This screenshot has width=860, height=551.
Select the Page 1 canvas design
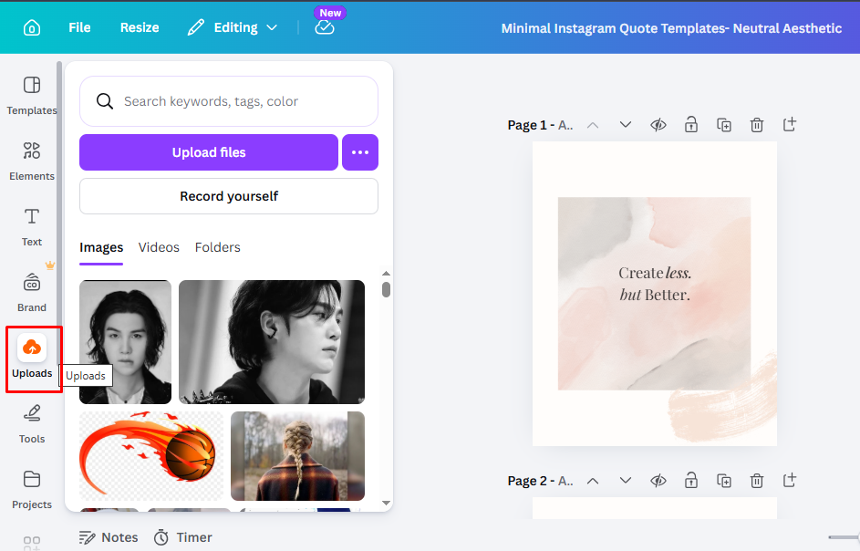(654, 294)
